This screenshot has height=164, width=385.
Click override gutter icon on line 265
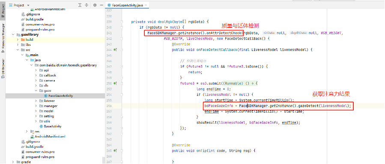[115, 150]
